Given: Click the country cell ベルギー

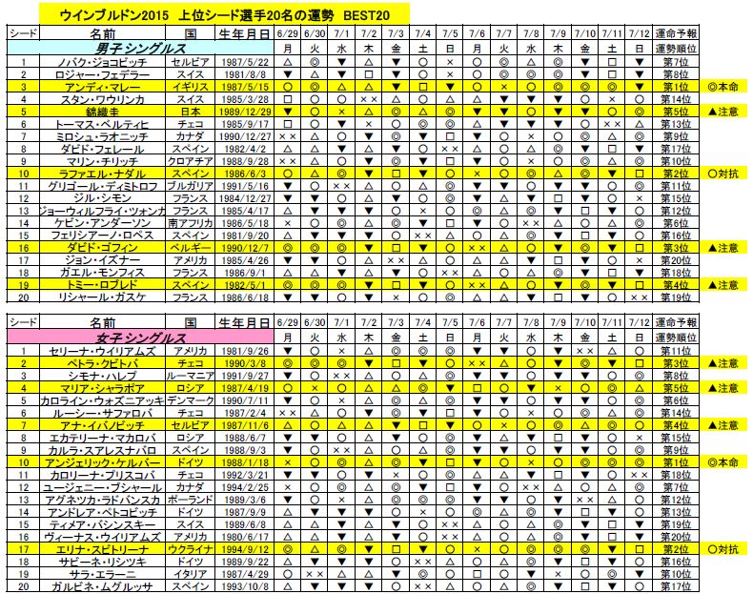Looking at the screenshot, I should coord(191,248).
